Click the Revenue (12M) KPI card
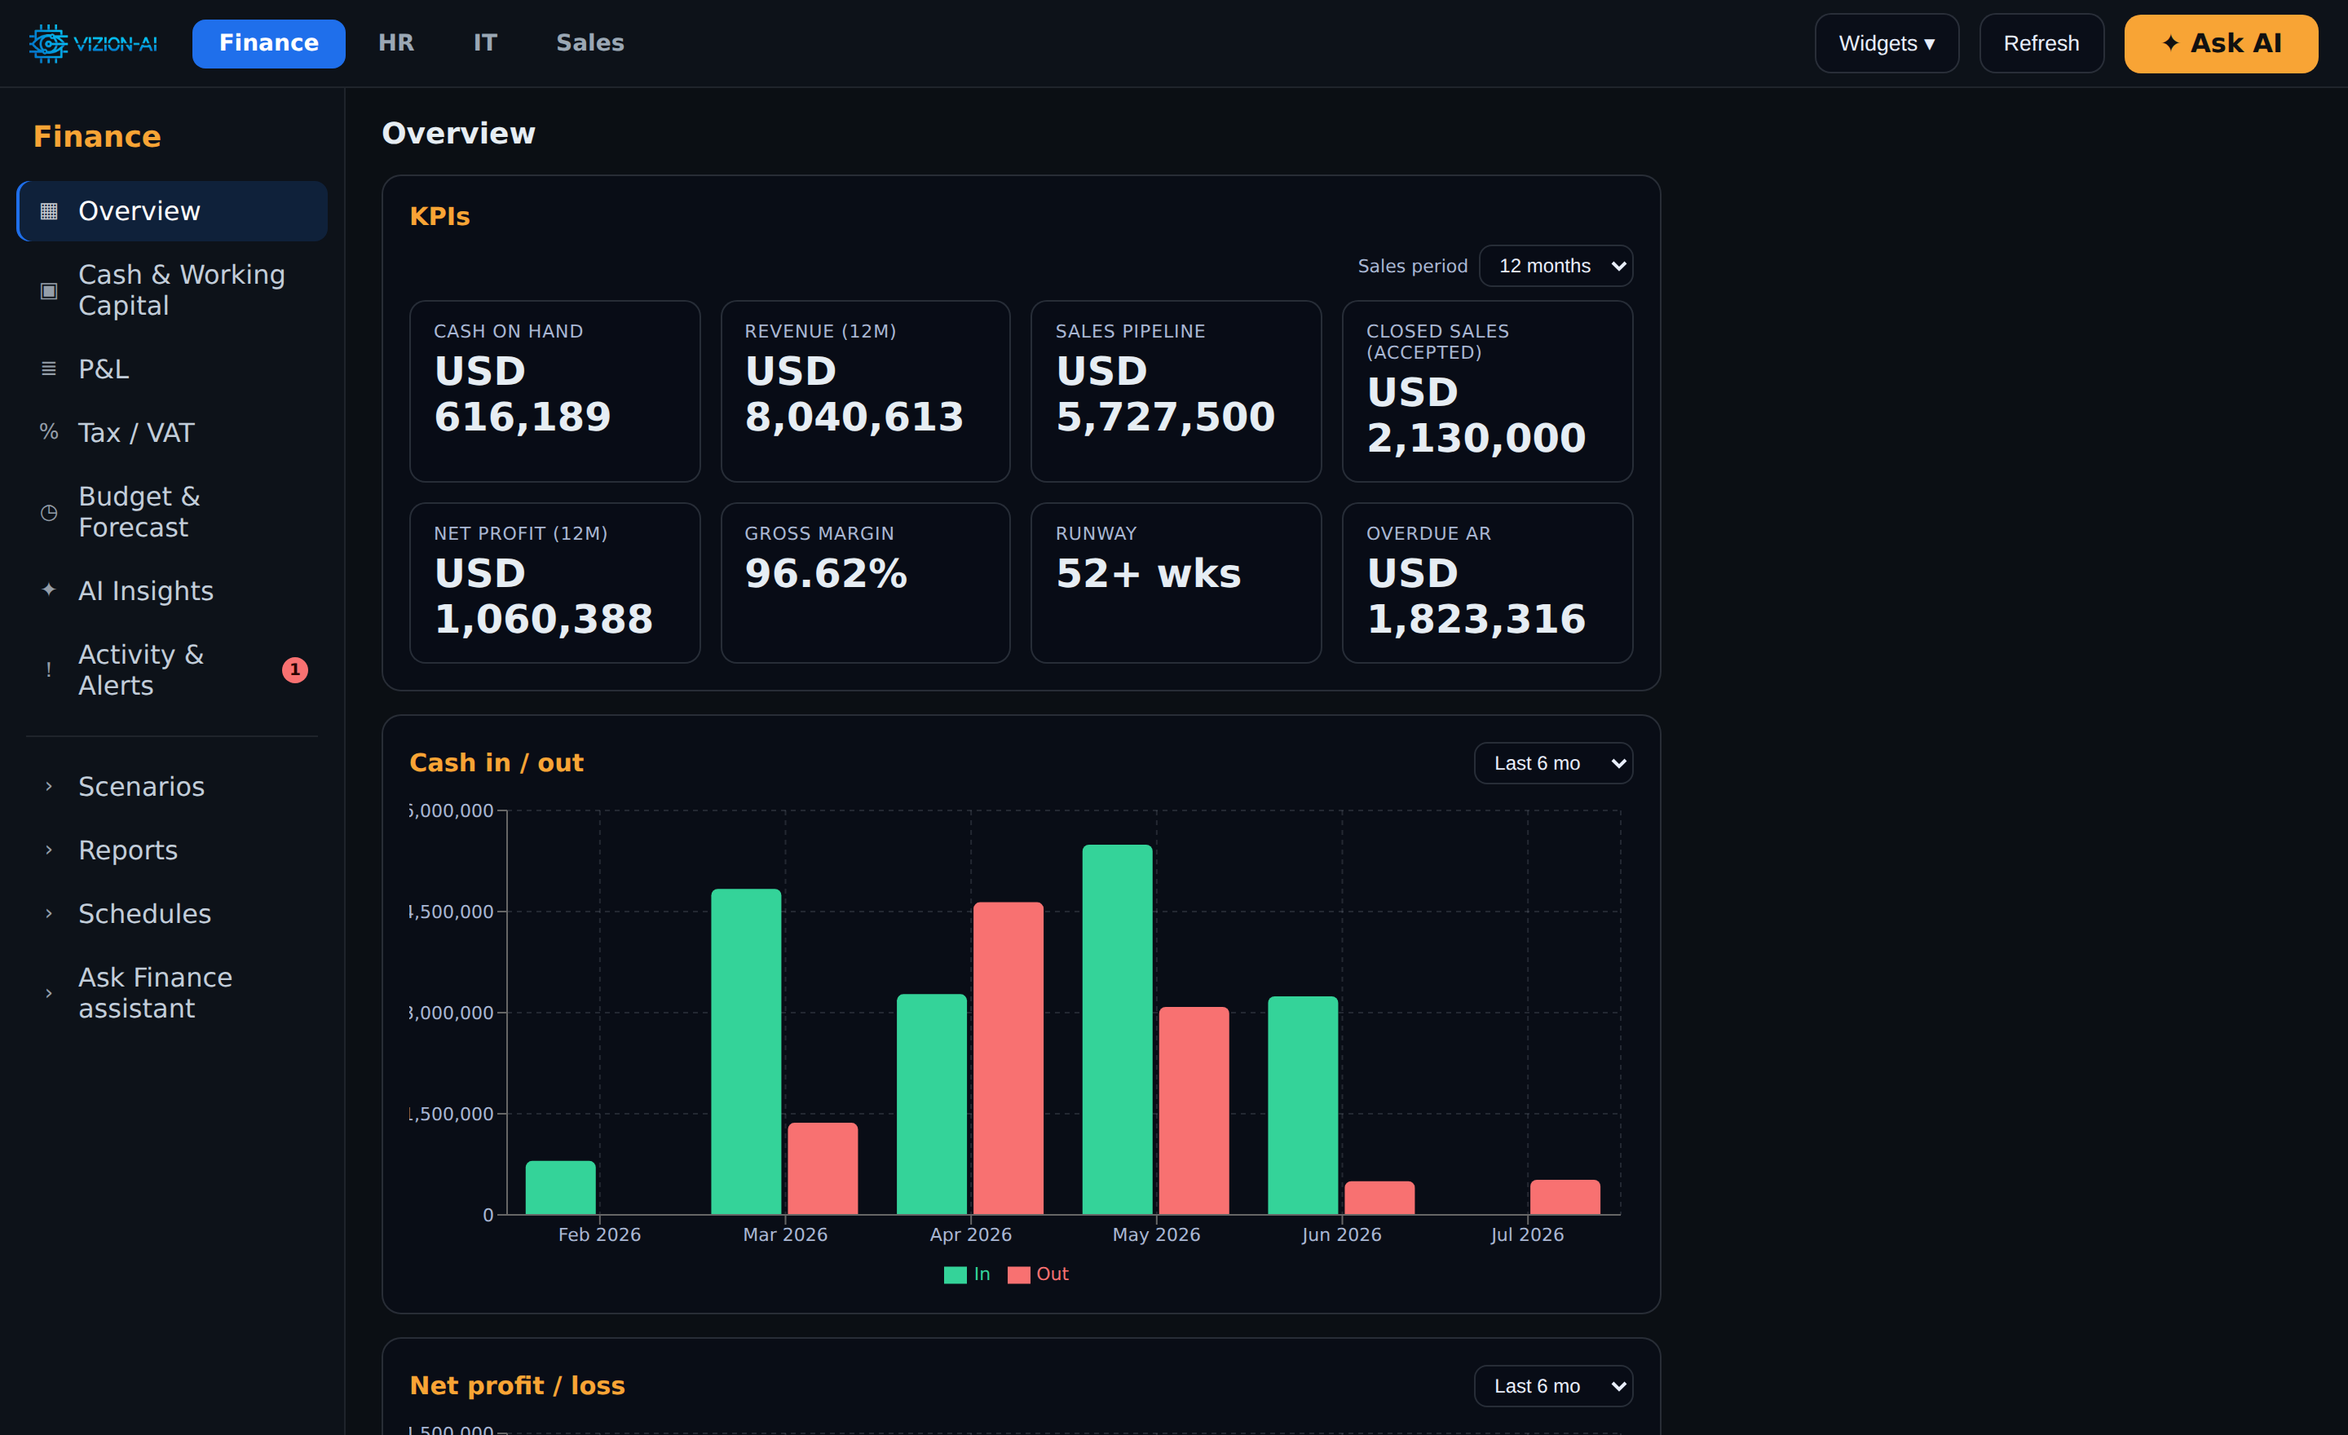This screenshot has width=2348, height=1435. pyautogui.click(x=865, y=391)
